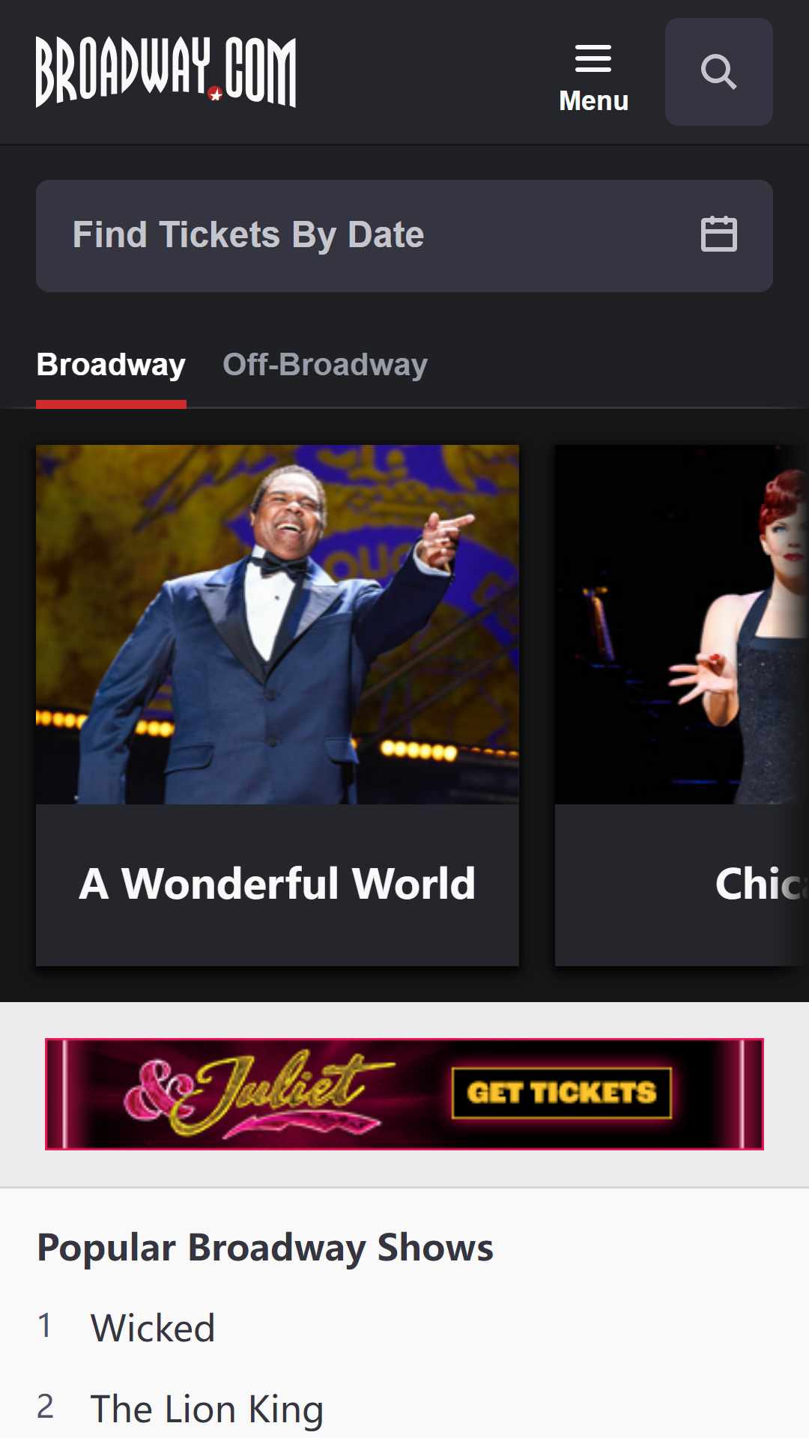809x1438 pixels.
Task: Click the Menu text label
Action: click(593, 100)
